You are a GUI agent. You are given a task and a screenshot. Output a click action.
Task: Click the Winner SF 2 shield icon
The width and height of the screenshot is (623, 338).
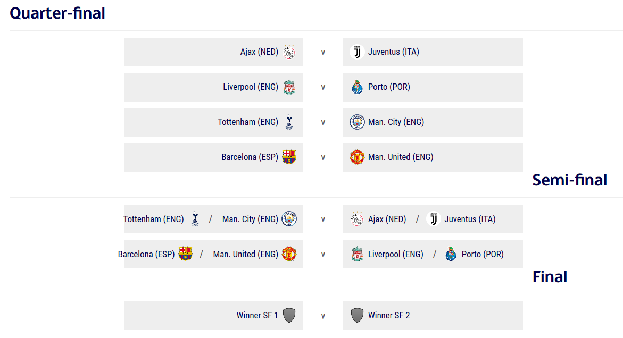coord(357,315)
